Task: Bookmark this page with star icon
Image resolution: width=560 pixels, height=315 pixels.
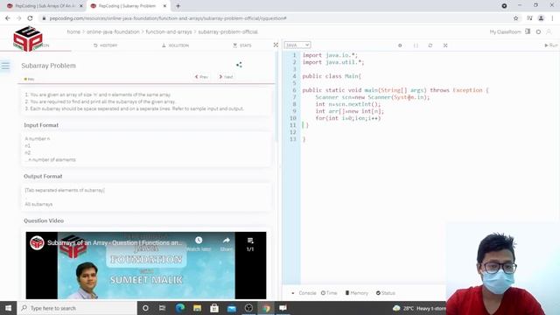Action: pyautogui.click(x=515, y=17)
